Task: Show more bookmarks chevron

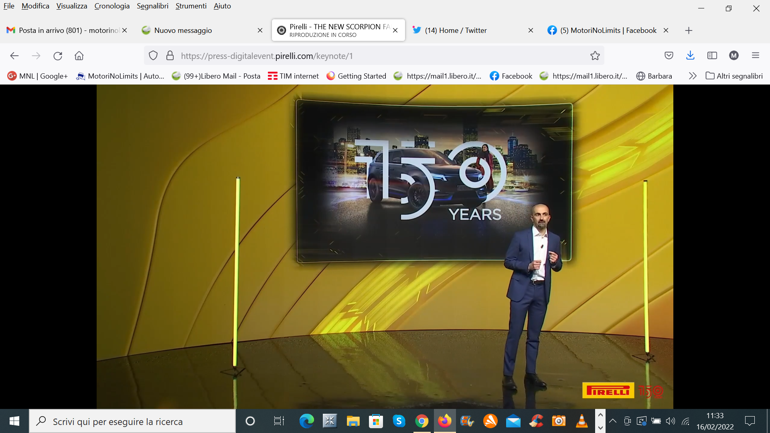Action: 693,76
